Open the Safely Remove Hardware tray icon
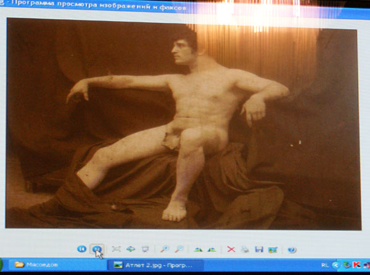This screenshot has height=275, width=370. [347, 265]
